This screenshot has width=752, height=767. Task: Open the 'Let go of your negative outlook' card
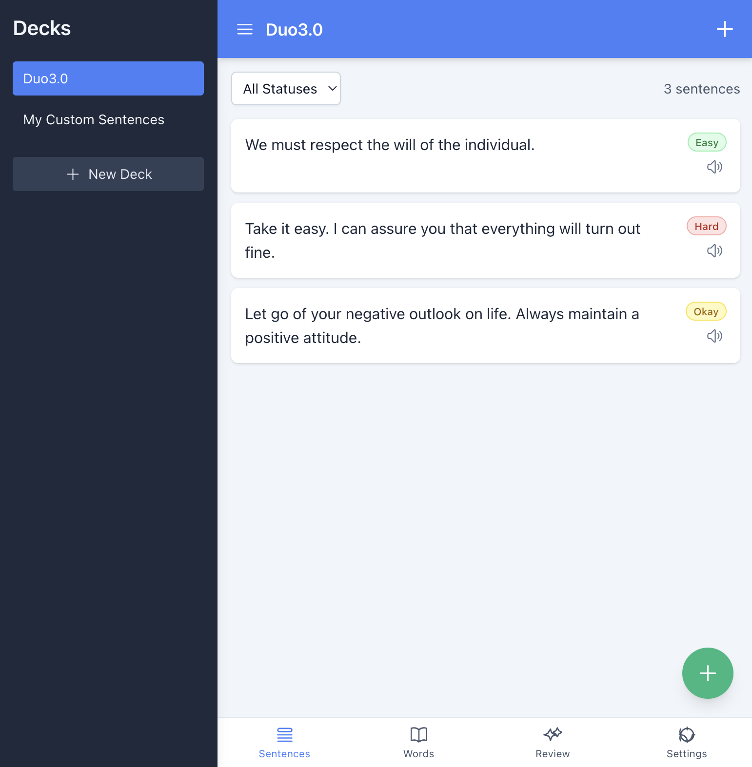(x=439, y=326)
